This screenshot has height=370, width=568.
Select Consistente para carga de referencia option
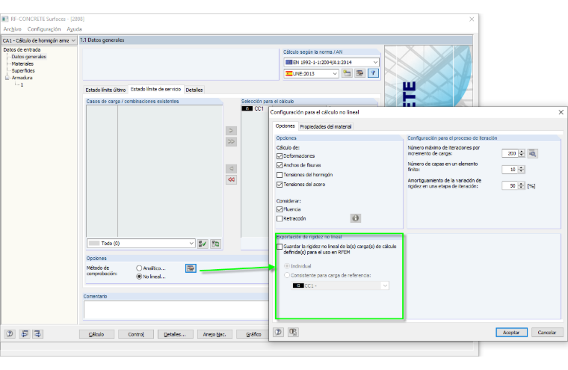(286, 275)
